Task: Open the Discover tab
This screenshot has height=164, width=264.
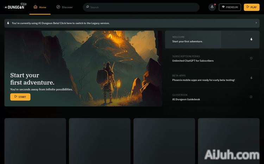Action: click(64, 7)
